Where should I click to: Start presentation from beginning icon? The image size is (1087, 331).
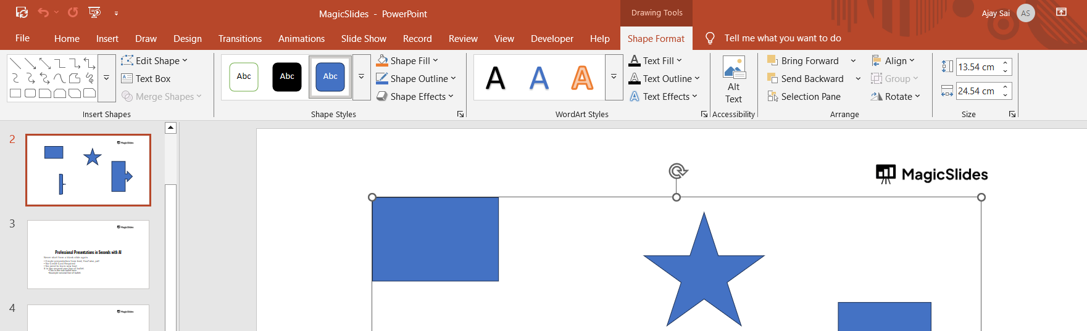point(94,12)
